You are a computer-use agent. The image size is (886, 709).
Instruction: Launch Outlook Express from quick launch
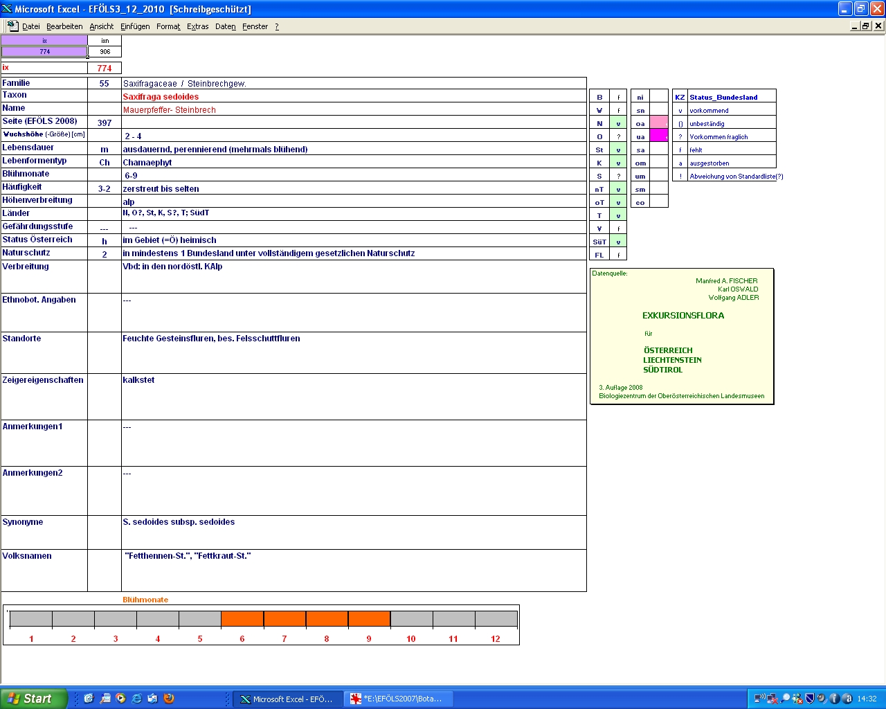click(152, 699)
